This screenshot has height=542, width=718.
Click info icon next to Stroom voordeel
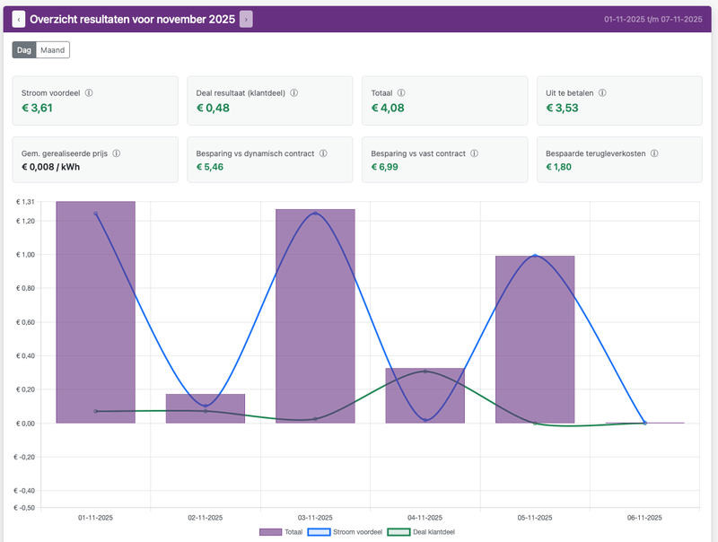click(89, 92)
